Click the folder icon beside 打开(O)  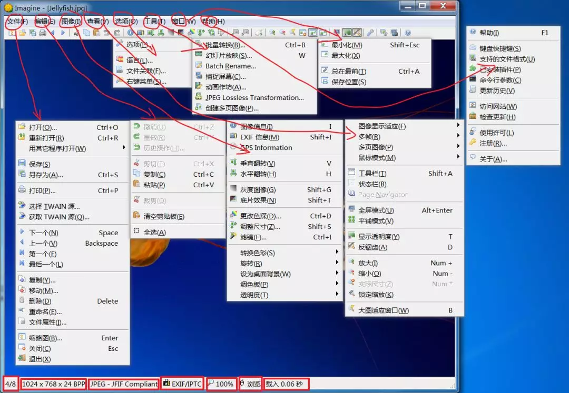[x=22, y=126]
